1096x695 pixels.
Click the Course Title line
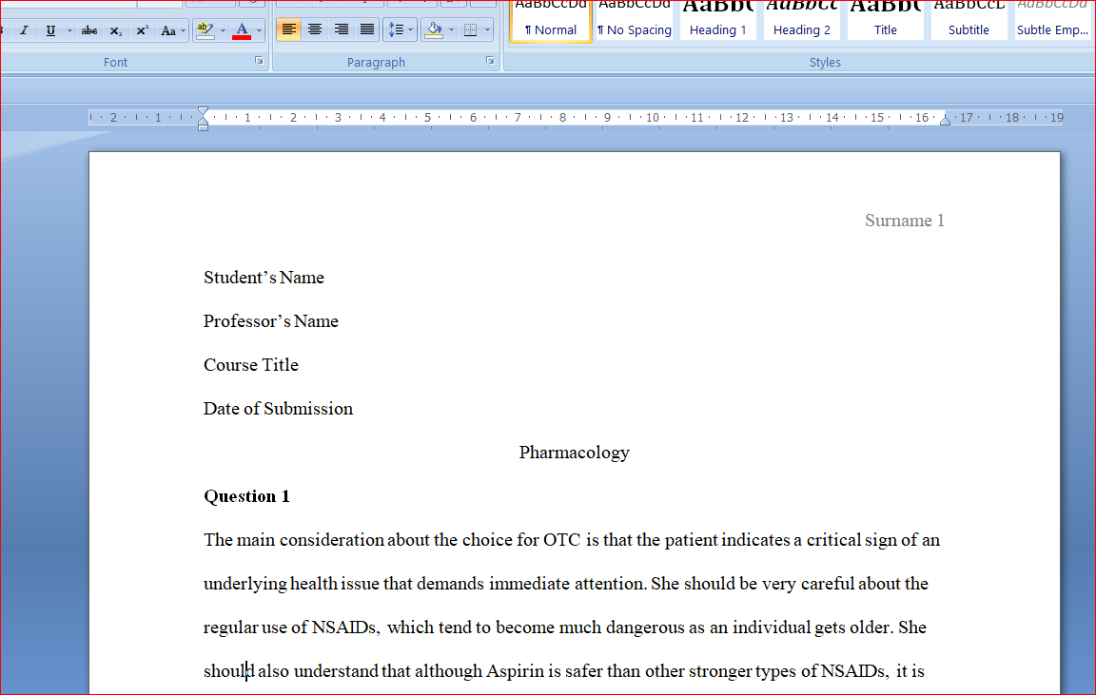251,365
